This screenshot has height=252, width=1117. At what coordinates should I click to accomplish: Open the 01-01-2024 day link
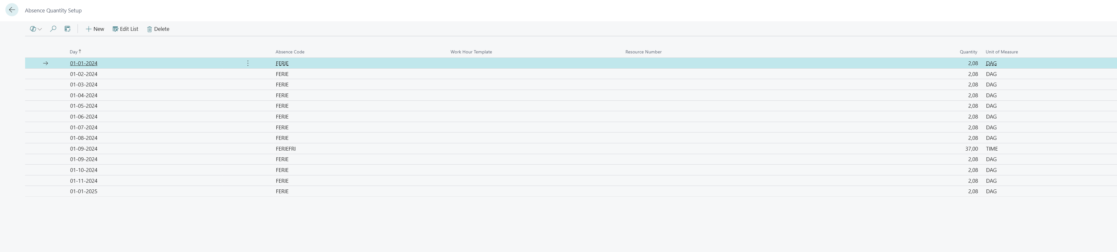(84, 63)
